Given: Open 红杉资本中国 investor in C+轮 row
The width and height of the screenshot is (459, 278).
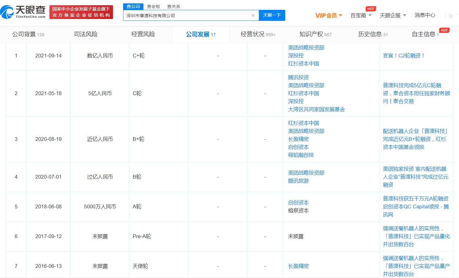Looking at the screenshot, I should coord(303,64).
